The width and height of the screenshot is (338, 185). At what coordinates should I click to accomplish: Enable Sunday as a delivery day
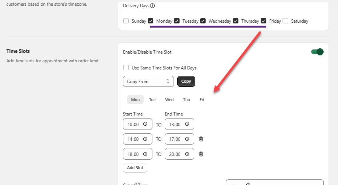tap(126, 21)
